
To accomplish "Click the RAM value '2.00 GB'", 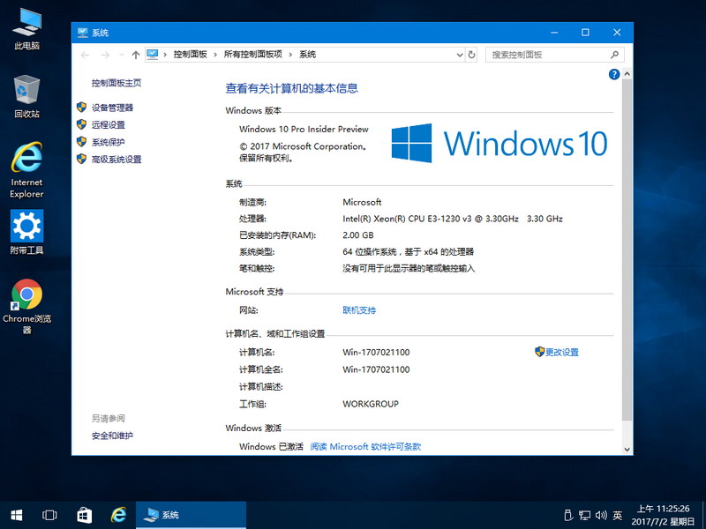I will (x=358, y=235).
